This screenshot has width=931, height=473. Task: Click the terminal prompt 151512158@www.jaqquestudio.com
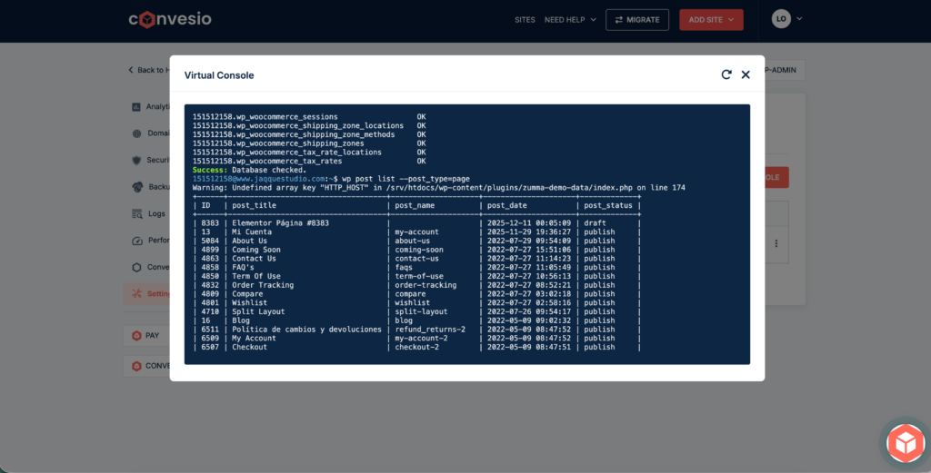click(259, 179)
